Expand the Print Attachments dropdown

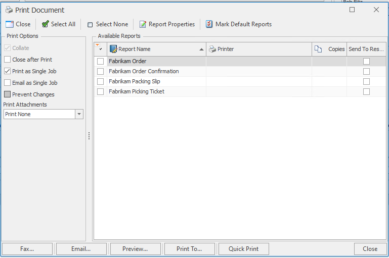click(x=79, y=115)
